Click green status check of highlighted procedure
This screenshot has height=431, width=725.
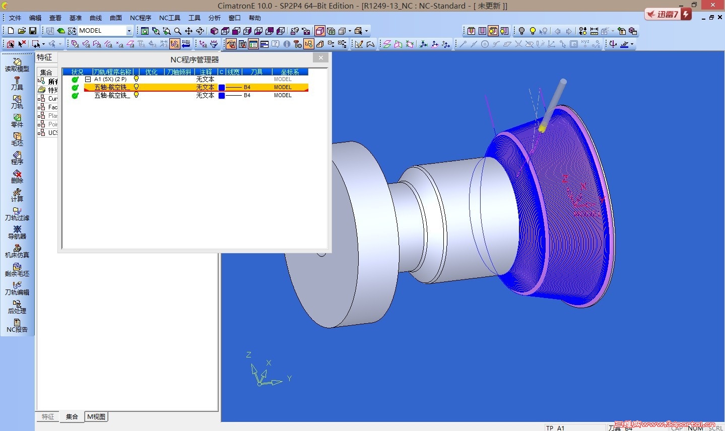tap(75, 88)
